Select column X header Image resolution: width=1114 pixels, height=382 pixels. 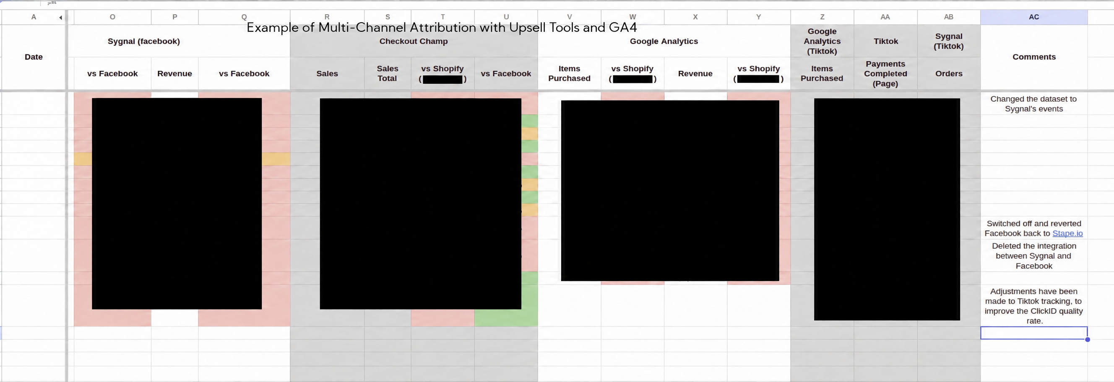(695, 17)
